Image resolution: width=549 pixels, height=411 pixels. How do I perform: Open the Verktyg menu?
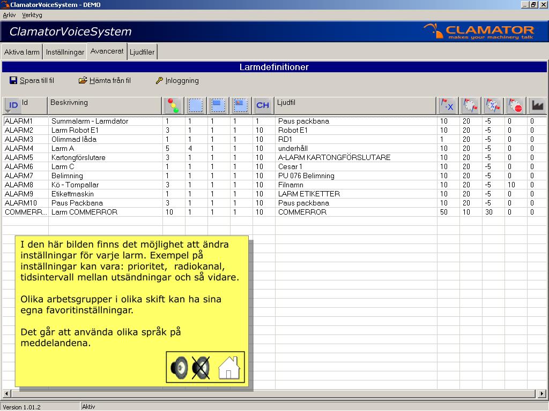[x=32, y=15]
